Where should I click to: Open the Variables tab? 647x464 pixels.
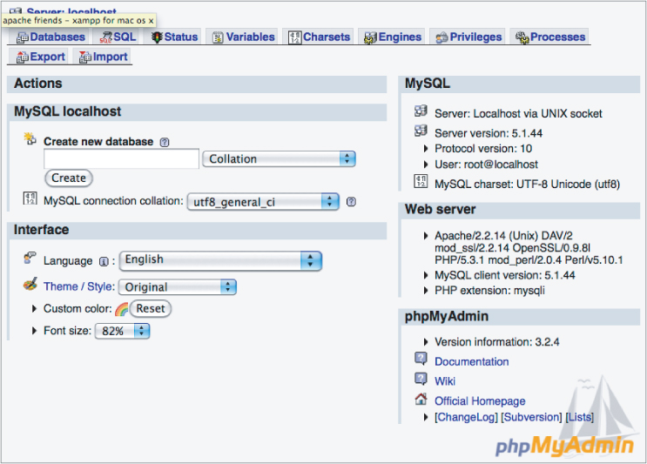click(243, 37)
